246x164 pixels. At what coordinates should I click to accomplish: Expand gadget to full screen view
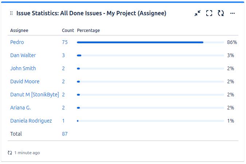tap(209, 13)
